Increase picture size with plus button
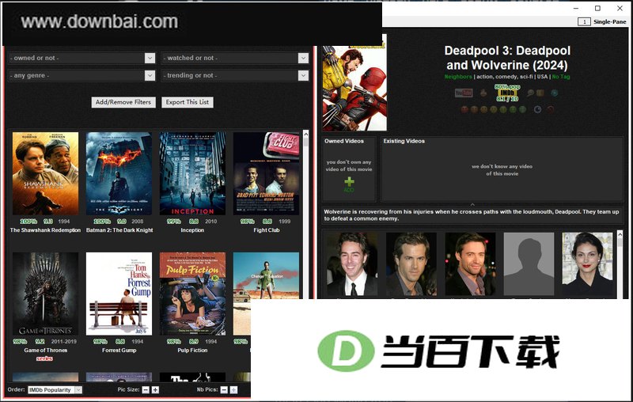The image size is (633, 402). coord(155,389)
